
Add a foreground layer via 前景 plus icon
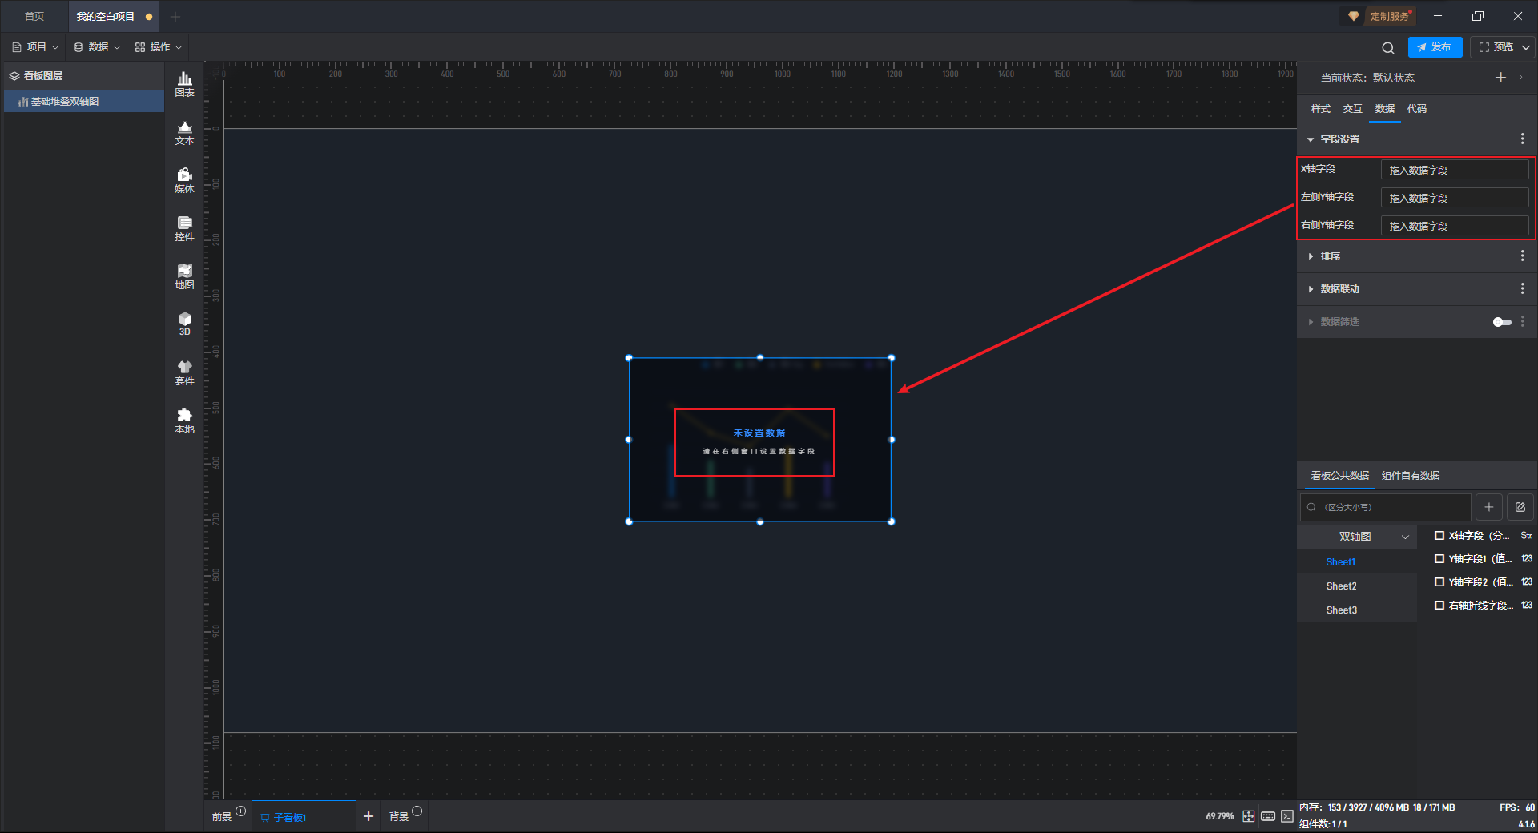(x=240, y=811)
